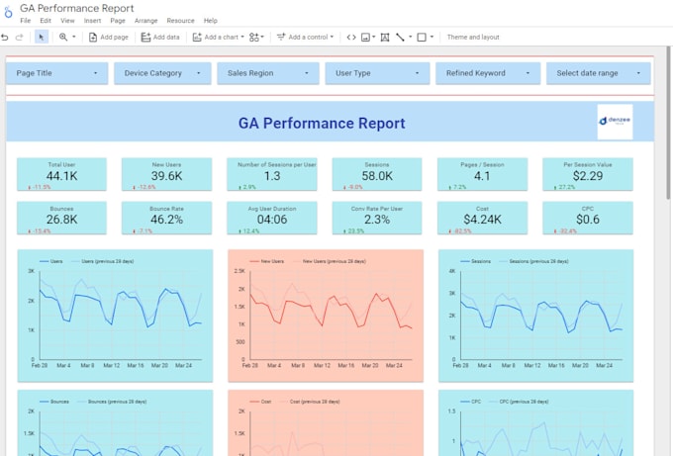Viewport: 673px width, 456px height.
Task: Click the zoom magnifier icon
Action: click(63, 38)
